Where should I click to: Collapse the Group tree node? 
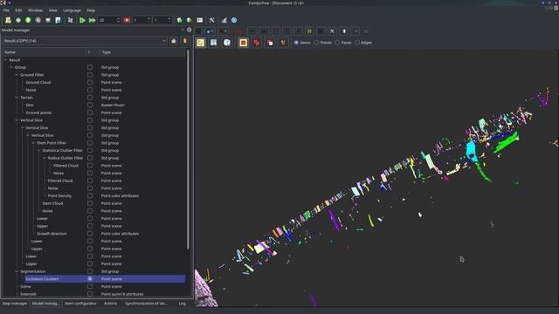tap(11, 67)
